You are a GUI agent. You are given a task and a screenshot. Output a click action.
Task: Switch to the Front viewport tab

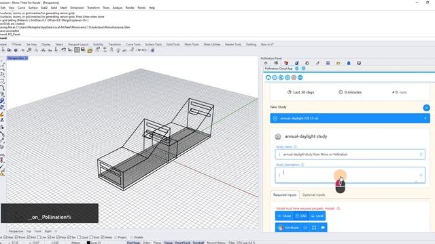coord(38,231)
